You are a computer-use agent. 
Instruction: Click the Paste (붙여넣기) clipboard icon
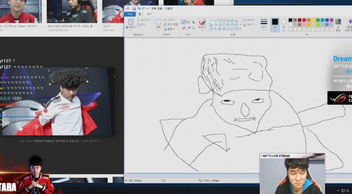click(131, 22)
